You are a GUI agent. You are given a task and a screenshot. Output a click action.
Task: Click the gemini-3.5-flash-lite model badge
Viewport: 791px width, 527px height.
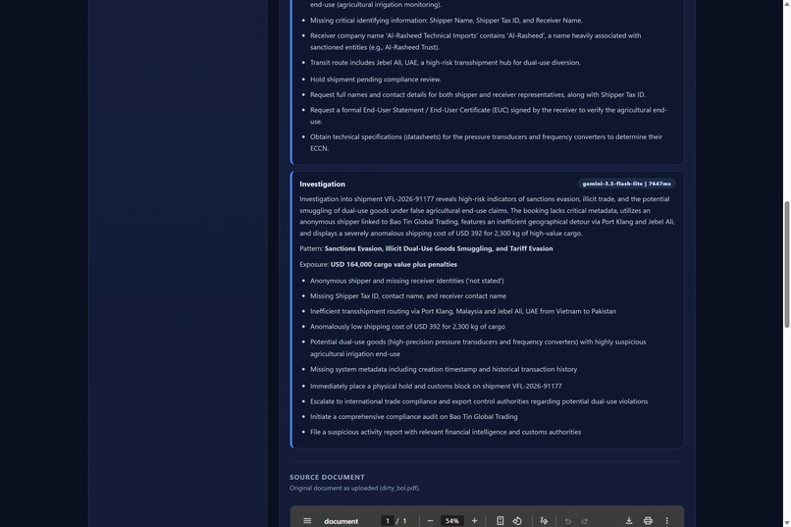click(x=626, y=184)
